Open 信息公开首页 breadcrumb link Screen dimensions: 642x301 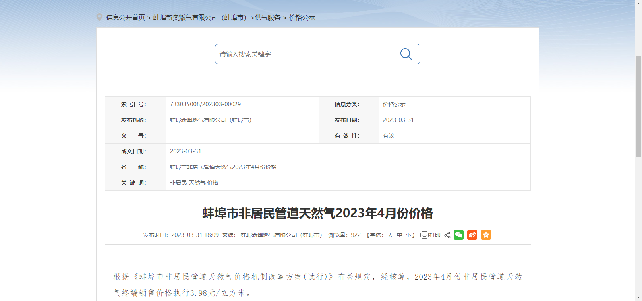tap(125, 17)
